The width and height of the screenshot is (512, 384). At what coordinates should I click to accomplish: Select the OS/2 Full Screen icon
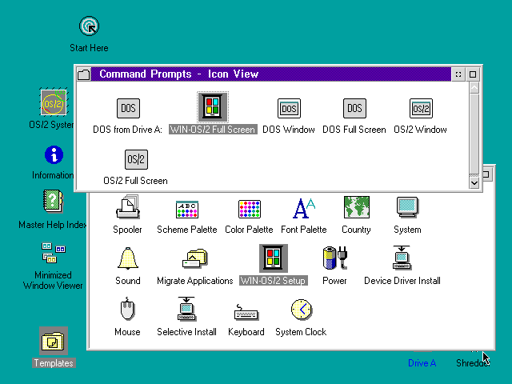tap(136, 159)
